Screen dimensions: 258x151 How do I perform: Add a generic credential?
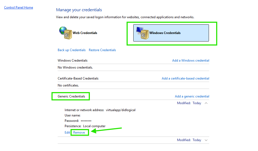[x=192, y=96]
